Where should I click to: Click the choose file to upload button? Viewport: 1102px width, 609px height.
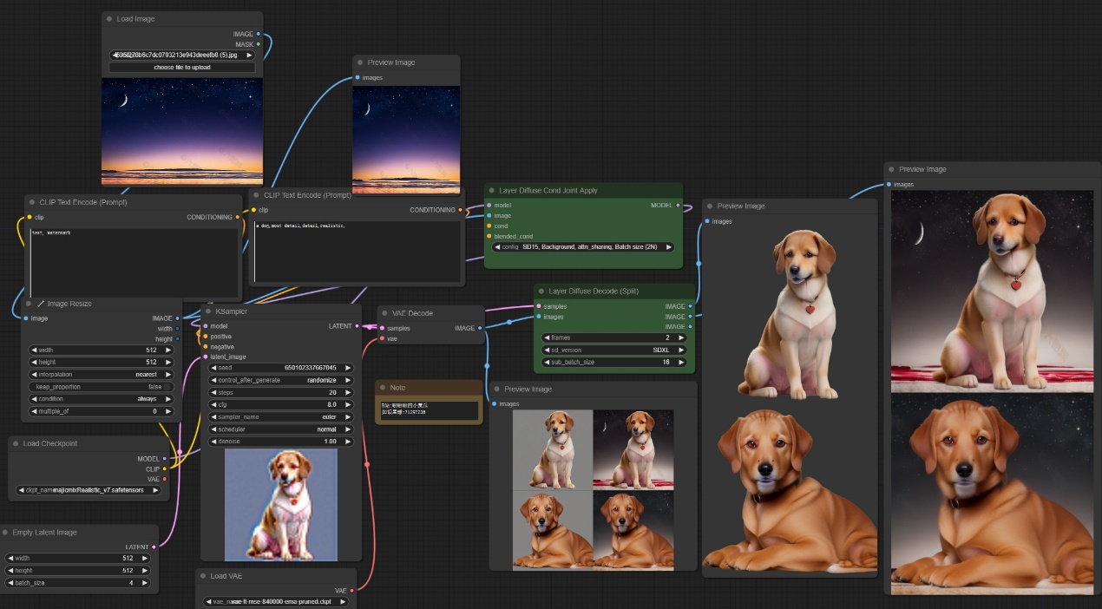(x=182, y=67)
